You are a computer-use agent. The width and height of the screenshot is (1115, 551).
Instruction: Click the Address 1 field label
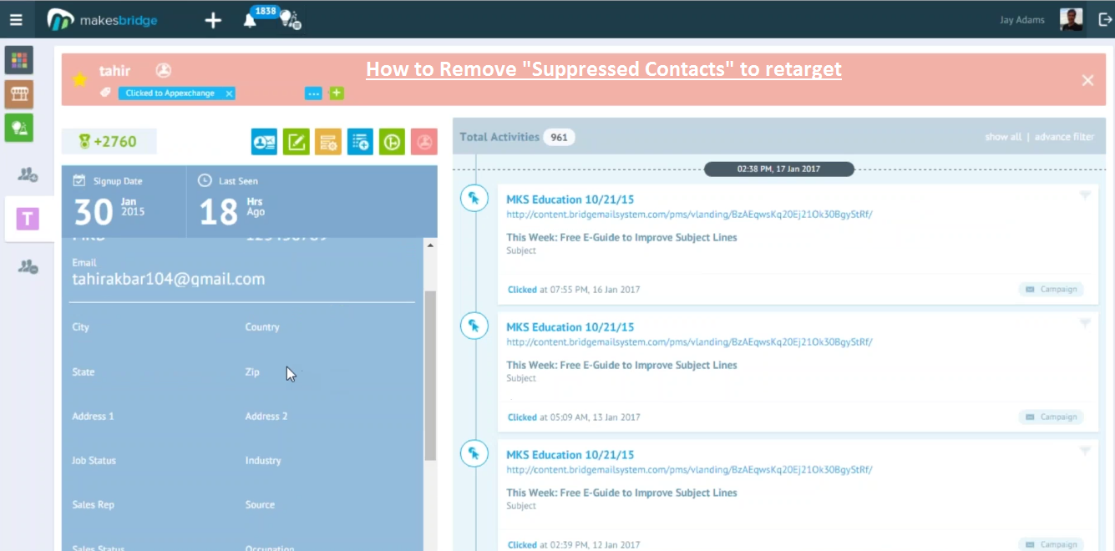coord(94,417)
